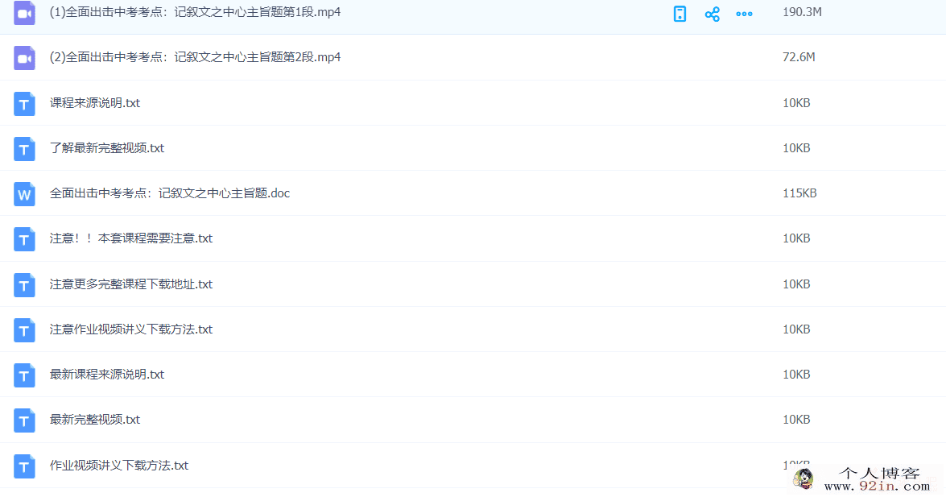
Task: Click the text file icon beside 了解最新完整视频.txt
Action: 24,148
